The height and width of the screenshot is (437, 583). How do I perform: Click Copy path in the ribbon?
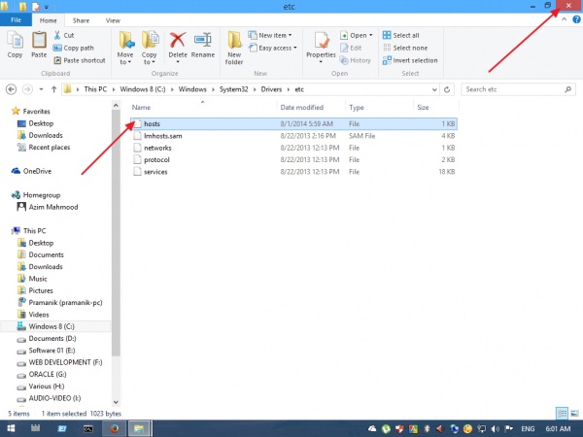pos(73,48)
